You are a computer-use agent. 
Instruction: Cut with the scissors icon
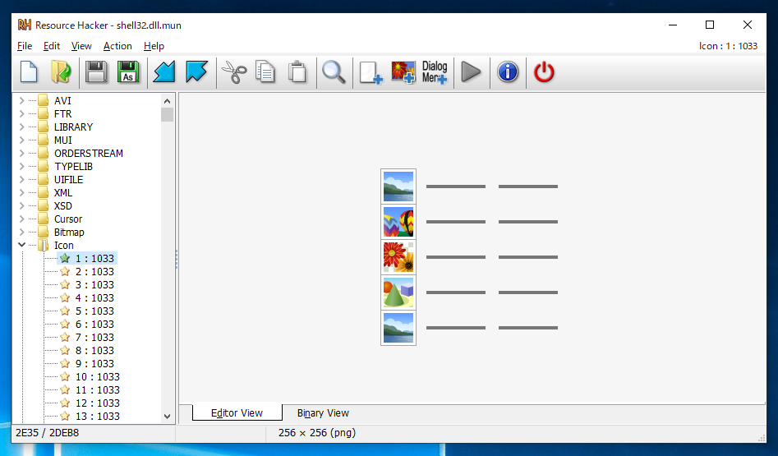233,72
